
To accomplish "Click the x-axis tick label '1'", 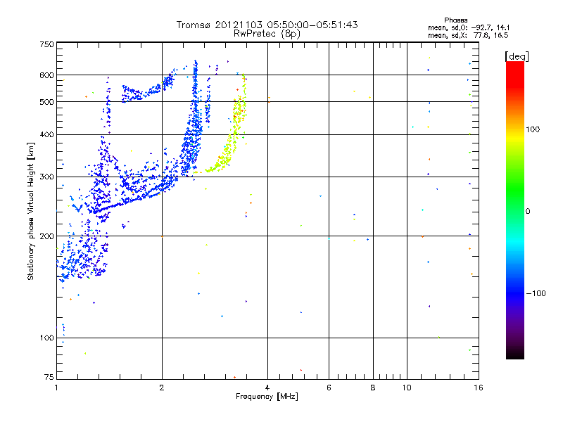I will (56, 388).
